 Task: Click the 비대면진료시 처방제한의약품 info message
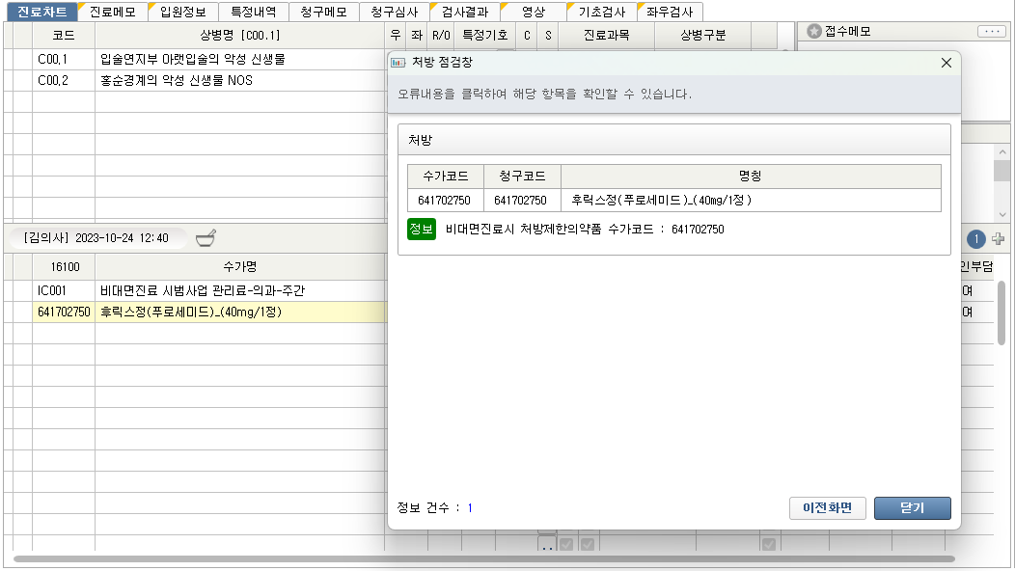click(x=584, y=230)
